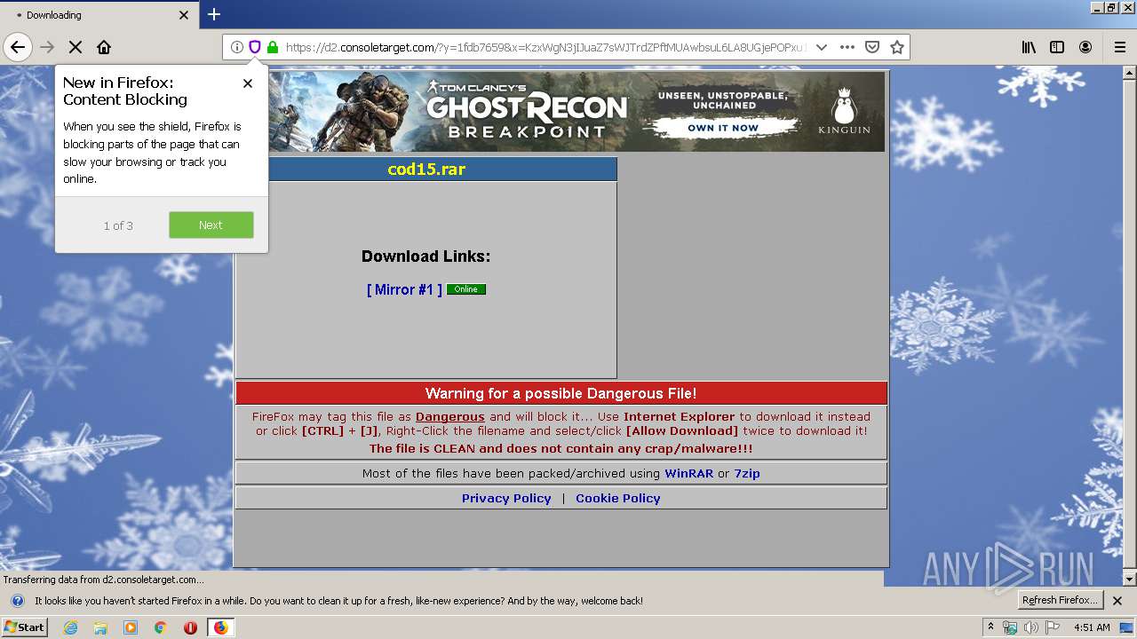The image size is (1137, 639).
Task: Open the Mirror #1 download link
Action: (404, 289)
